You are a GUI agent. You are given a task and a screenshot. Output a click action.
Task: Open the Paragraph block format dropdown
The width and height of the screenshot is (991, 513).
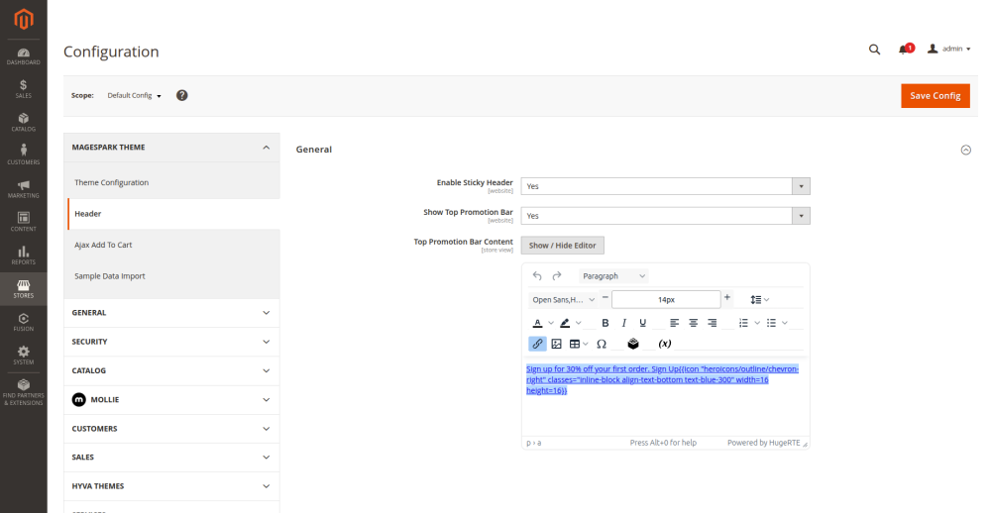pos(613,276)
